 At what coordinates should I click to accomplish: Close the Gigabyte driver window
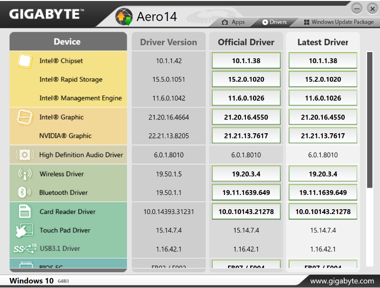point(372,9)
